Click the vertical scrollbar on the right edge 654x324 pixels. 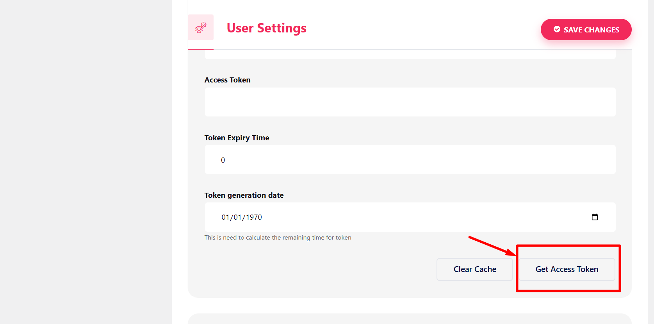651,156
